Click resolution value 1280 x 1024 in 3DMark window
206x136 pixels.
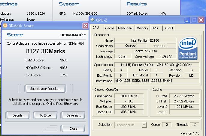pos(36,13)
